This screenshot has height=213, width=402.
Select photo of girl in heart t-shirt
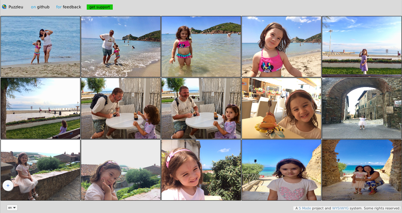tap(281, 170)
